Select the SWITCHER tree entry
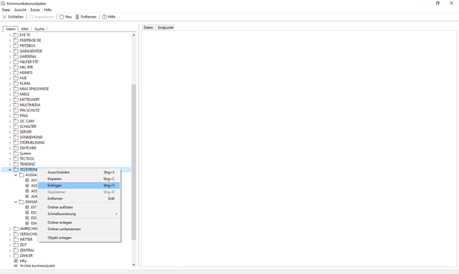The height and width of the screenshot is (274, 459). tap(28, 148)
